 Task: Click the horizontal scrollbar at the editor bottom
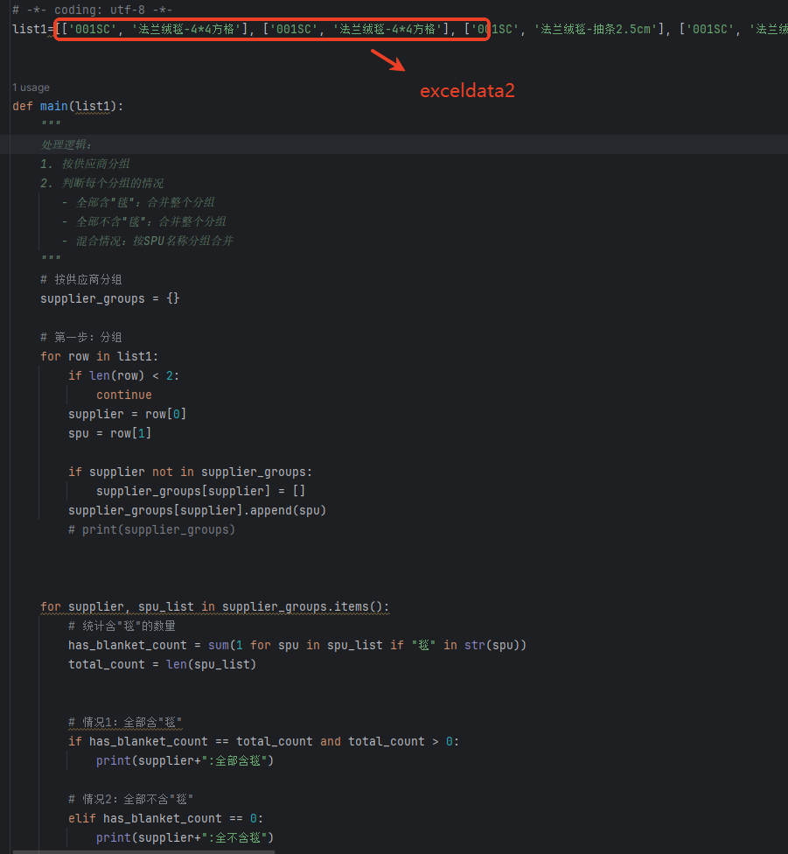pos(143,851)
